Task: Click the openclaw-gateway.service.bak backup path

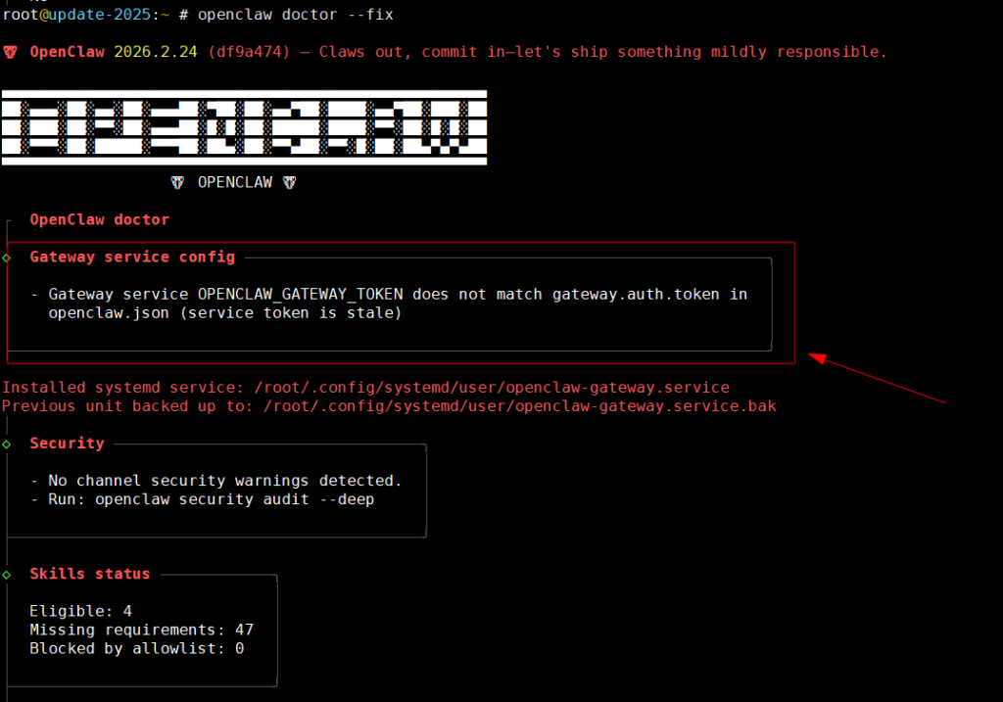Action: 519,405
